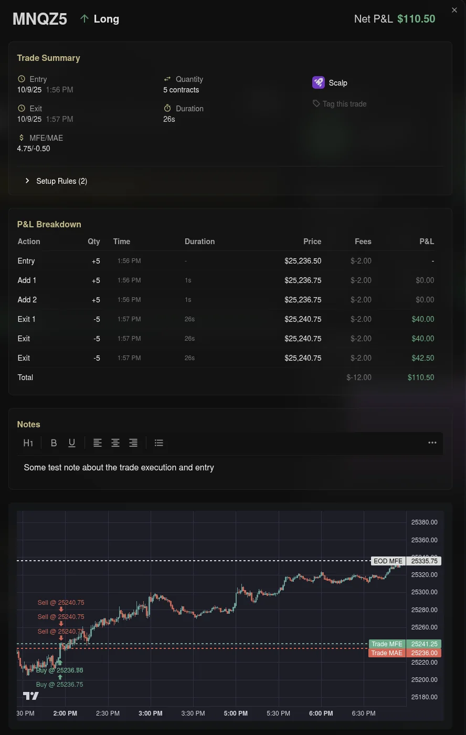Click the Entry row price $25,236.50
Screen dimensions: 466x735
click(303, 261)
